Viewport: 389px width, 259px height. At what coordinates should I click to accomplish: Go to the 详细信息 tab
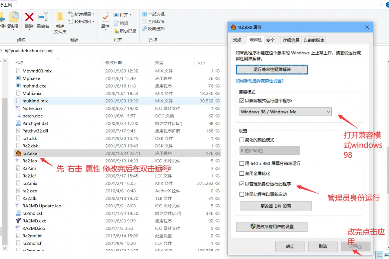[x=291, y=40]
